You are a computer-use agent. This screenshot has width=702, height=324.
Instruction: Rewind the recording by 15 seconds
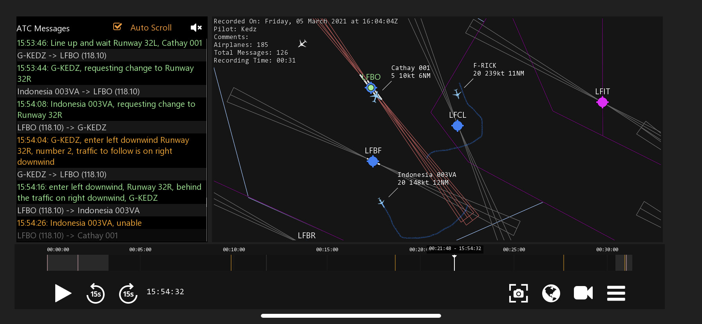pos(95,293)
